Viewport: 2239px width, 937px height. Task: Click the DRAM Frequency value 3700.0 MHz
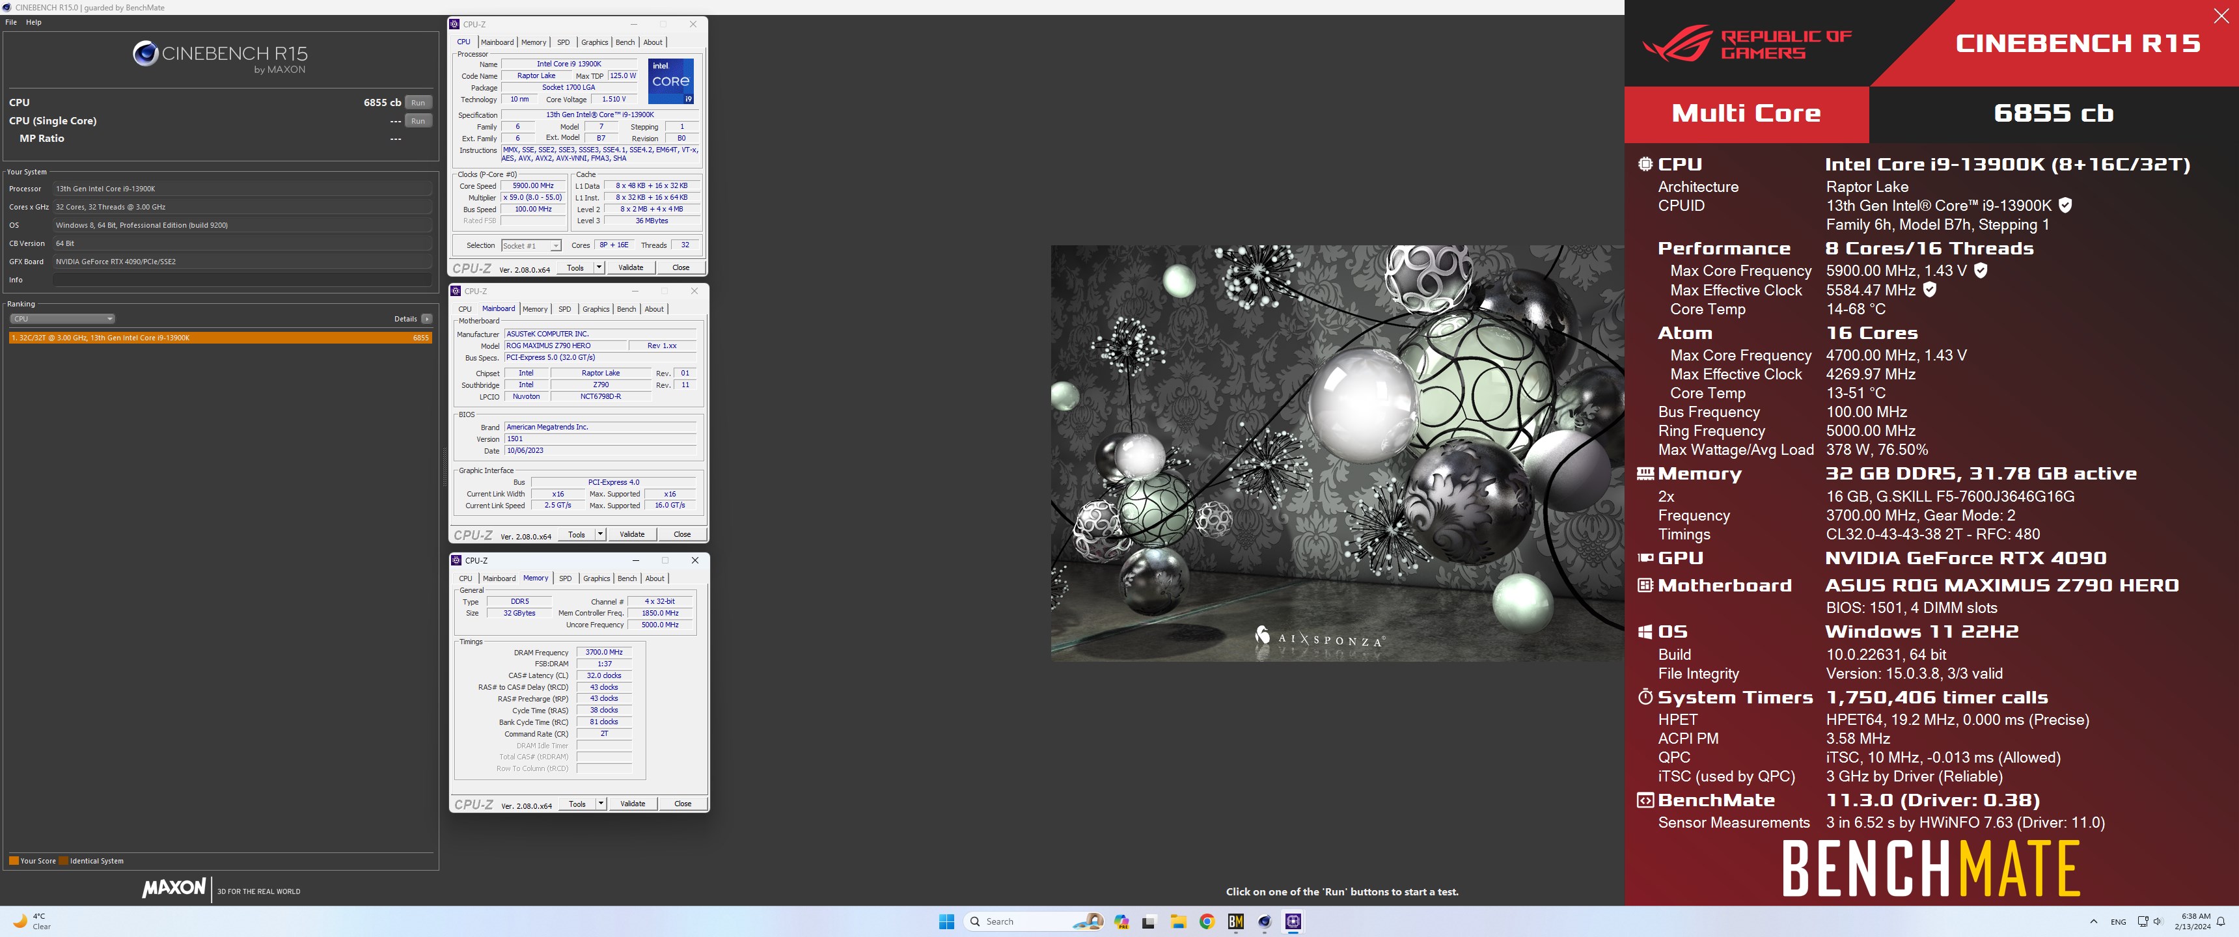click(604, 653)
